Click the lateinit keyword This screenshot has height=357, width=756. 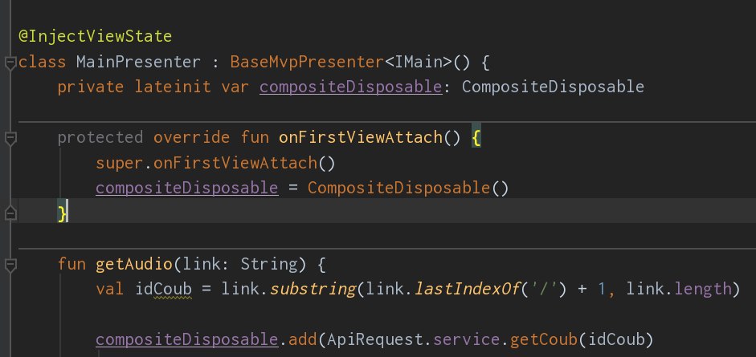coord(172,87)
